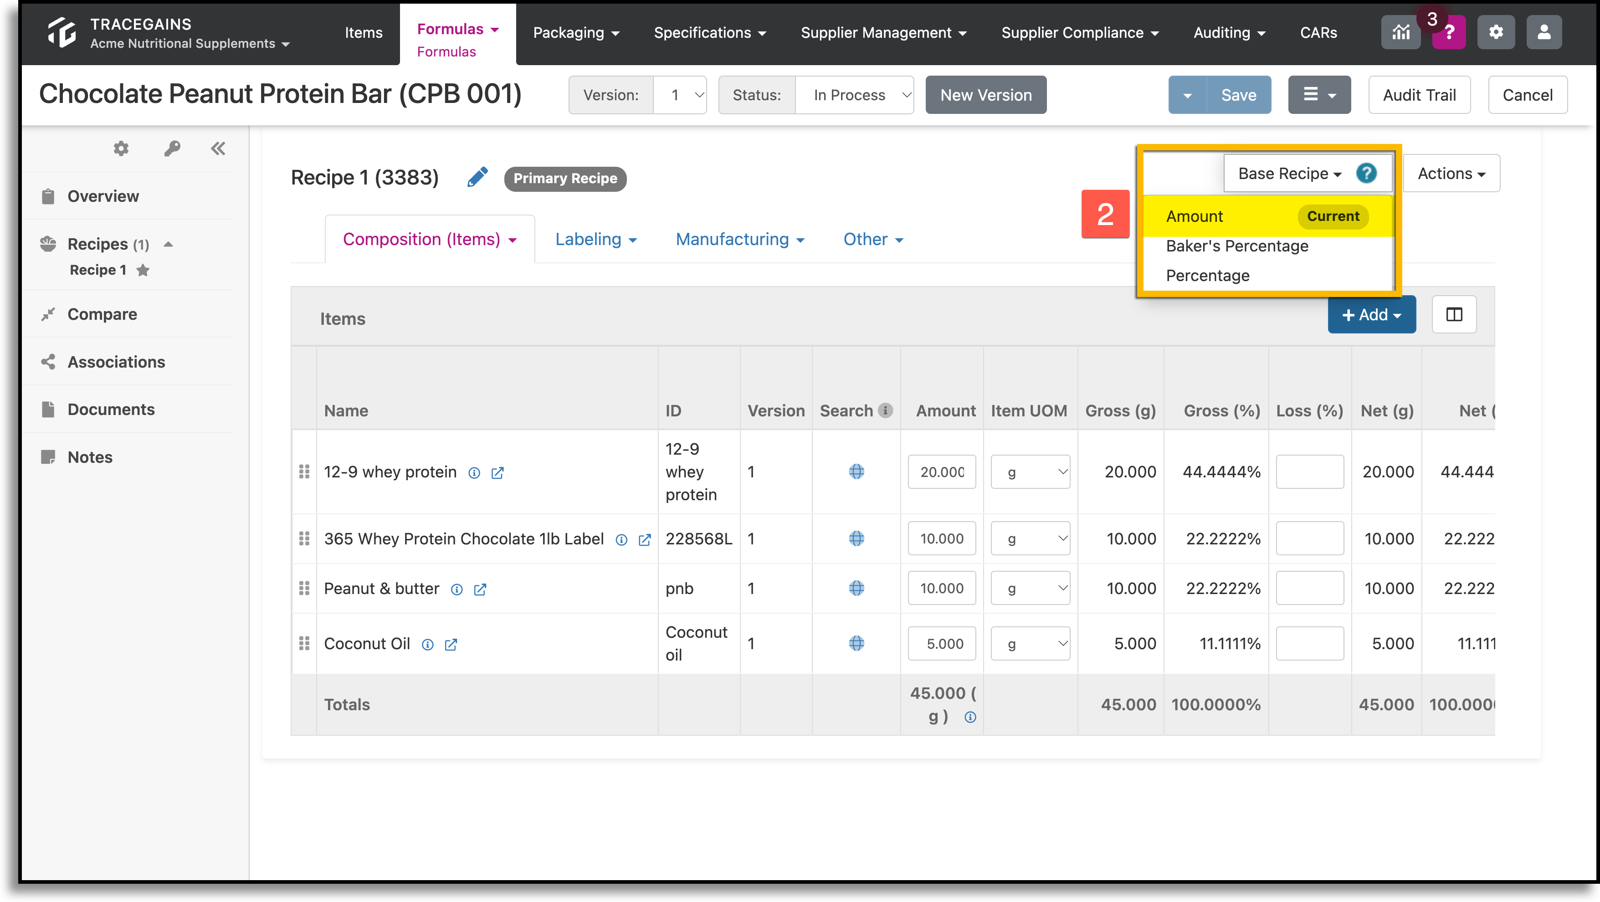Click the Totals amount info icon
This screenshot has height=902, width=1600.
tap(970, 717)
